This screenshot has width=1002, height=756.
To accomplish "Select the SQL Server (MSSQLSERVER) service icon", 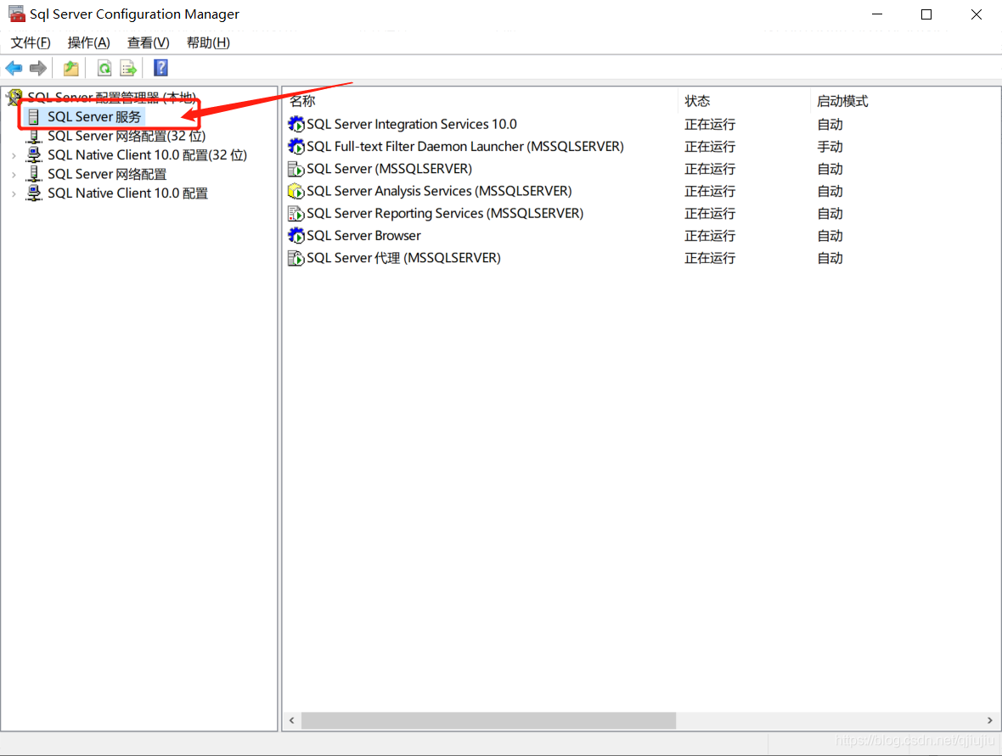I will tap(296, 168).
